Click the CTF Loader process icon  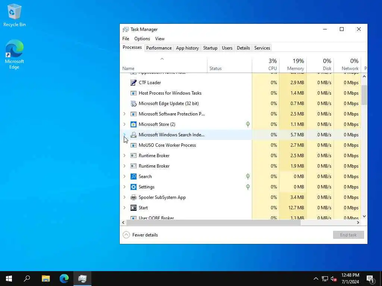pos(133,83)
